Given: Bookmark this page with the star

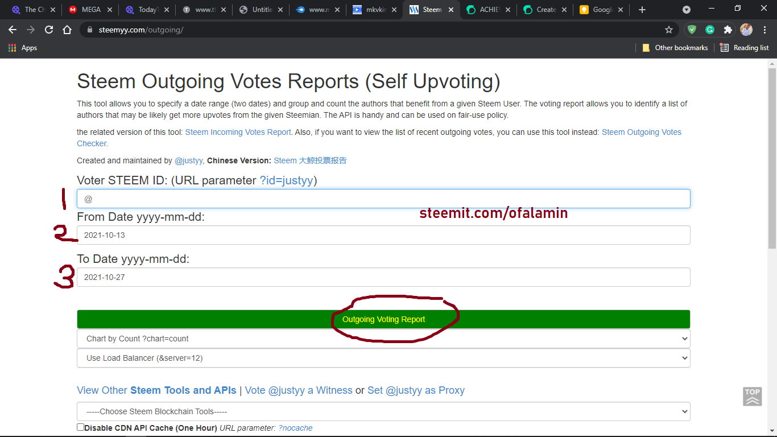Looking at the screenshot, I should (x=669, y=30).
